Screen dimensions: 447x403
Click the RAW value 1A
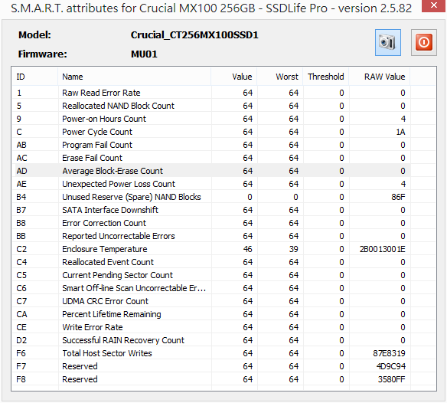(x=400, y=132)
